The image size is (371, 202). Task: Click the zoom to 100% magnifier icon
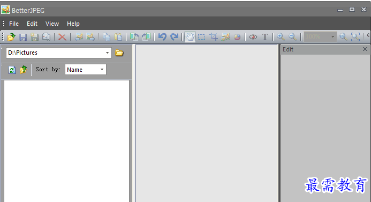point(343,37)
